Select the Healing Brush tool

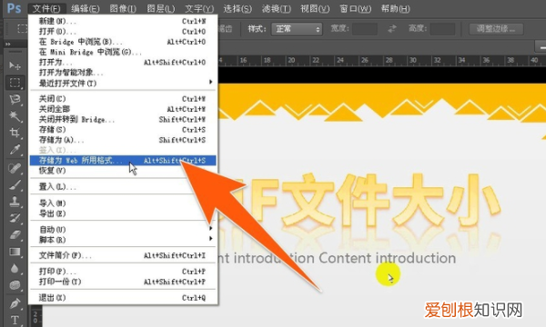[x=15, y=168]
